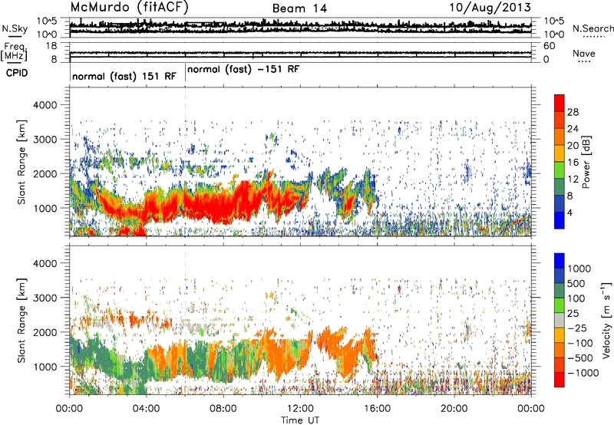The height and width of the screenshot is (425, 614).
Task: Click the Slant Range axis title of velocity panel
Action: (21, 320)
